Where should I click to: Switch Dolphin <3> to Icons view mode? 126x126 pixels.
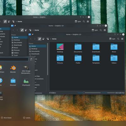click(x=22, y=30)
